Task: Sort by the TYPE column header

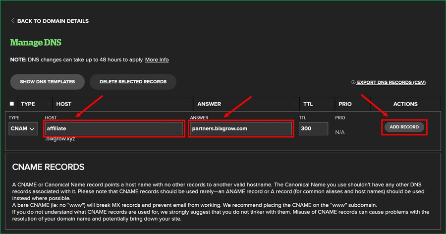Action: (x=28, y=104)
